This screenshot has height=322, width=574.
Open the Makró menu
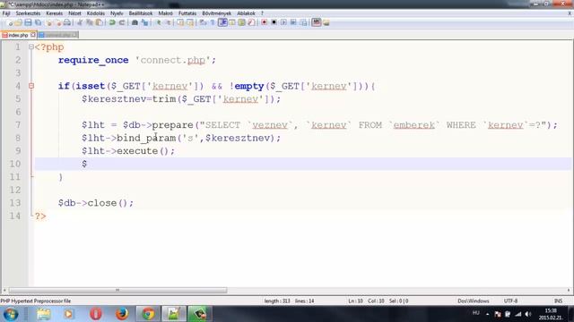(x=165, y=13)
